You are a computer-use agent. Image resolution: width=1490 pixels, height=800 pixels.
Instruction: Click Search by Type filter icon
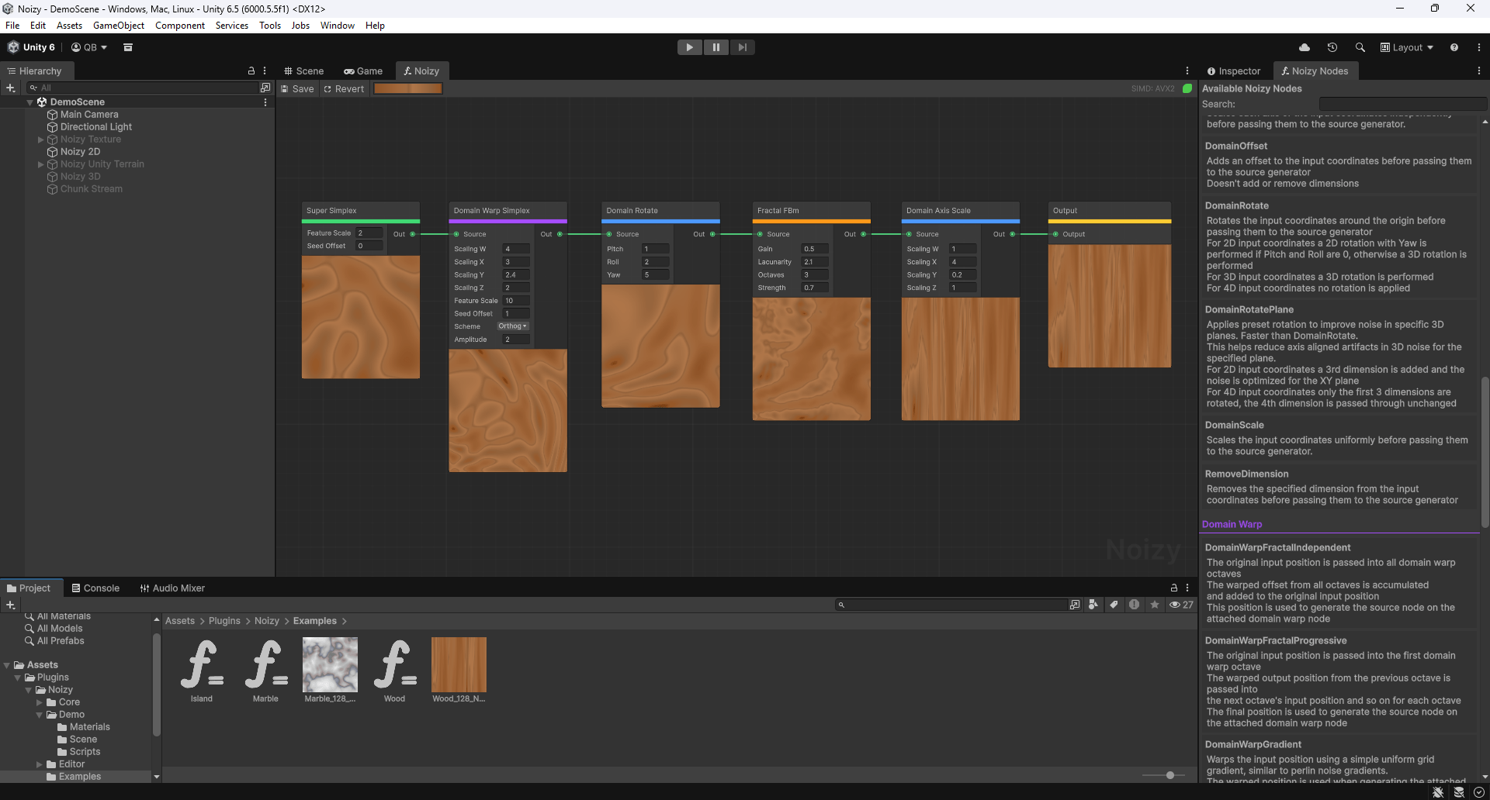(x=1093, y=605)
